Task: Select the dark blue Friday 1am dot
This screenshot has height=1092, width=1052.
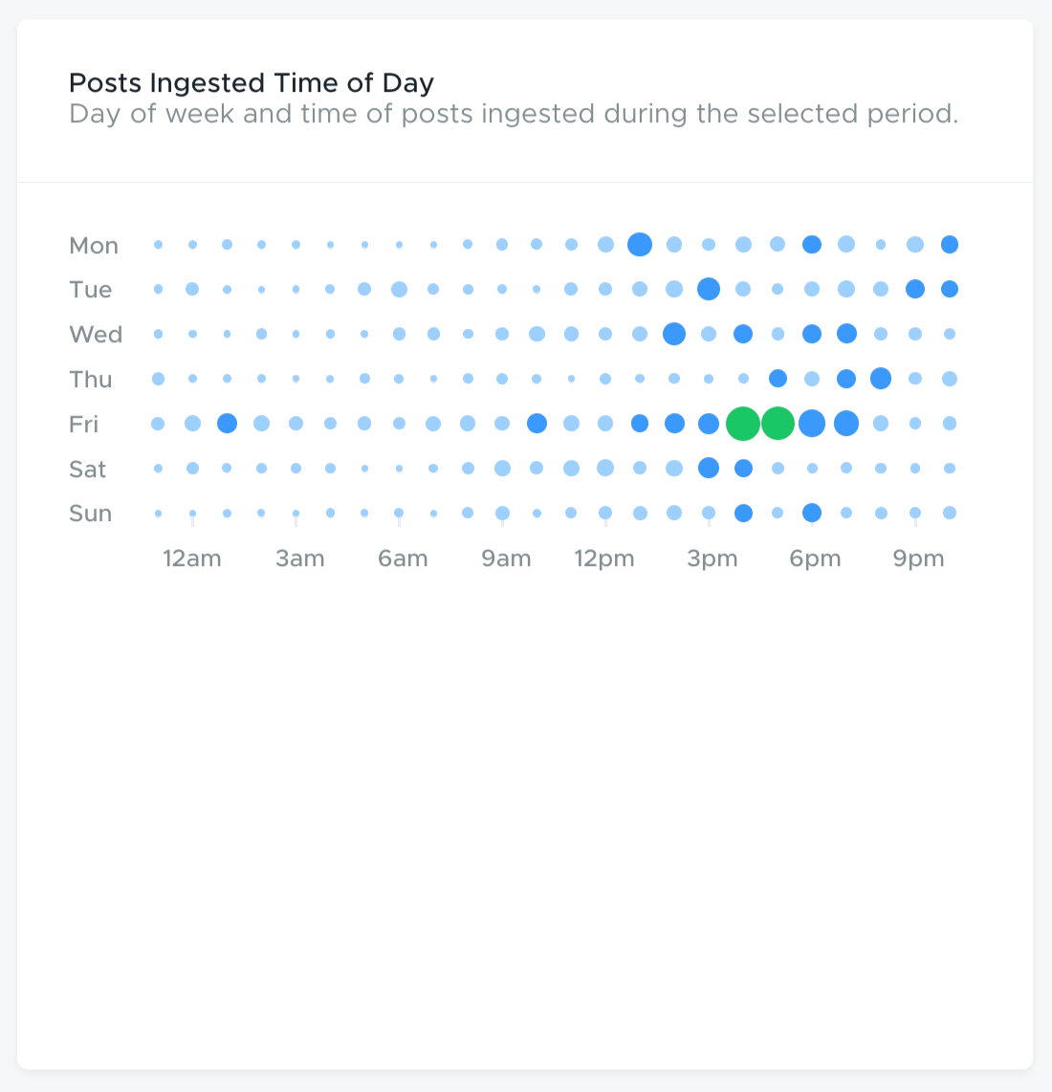Action: click(227, 424)
